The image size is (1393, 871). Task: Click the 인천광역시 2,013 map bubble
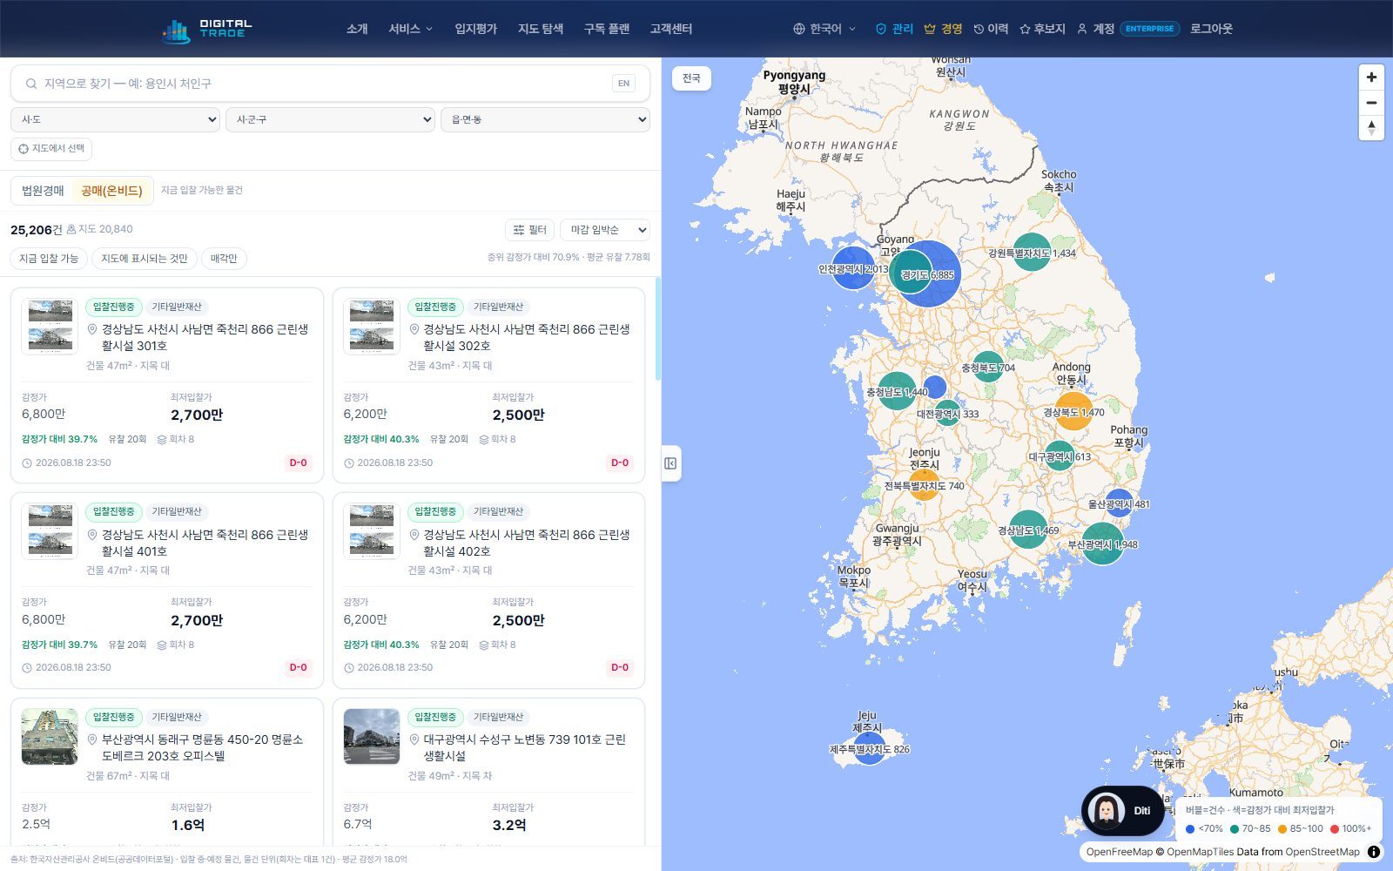click(x=853, y=268)
